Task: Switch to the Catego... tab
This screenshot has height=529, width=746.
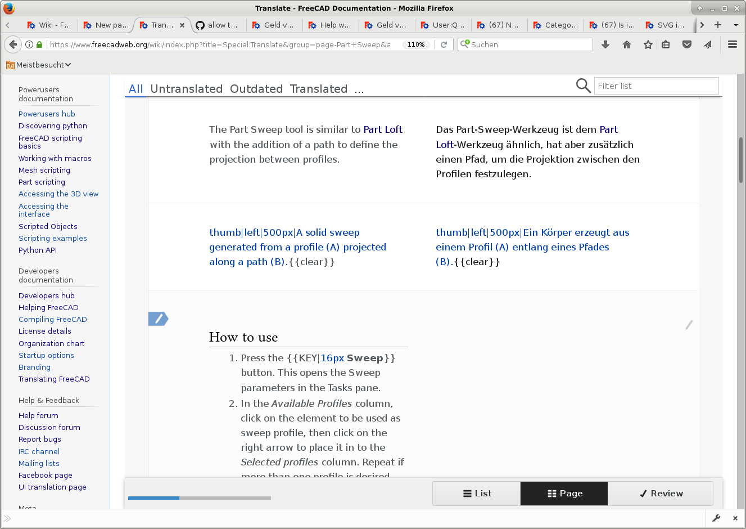Action: (x=555, y=25)
